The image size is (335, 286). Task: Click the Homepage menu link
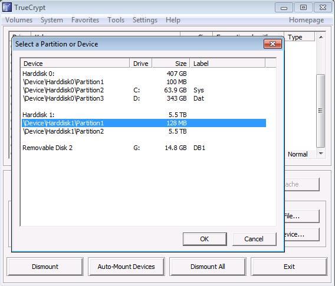(306, 20)
